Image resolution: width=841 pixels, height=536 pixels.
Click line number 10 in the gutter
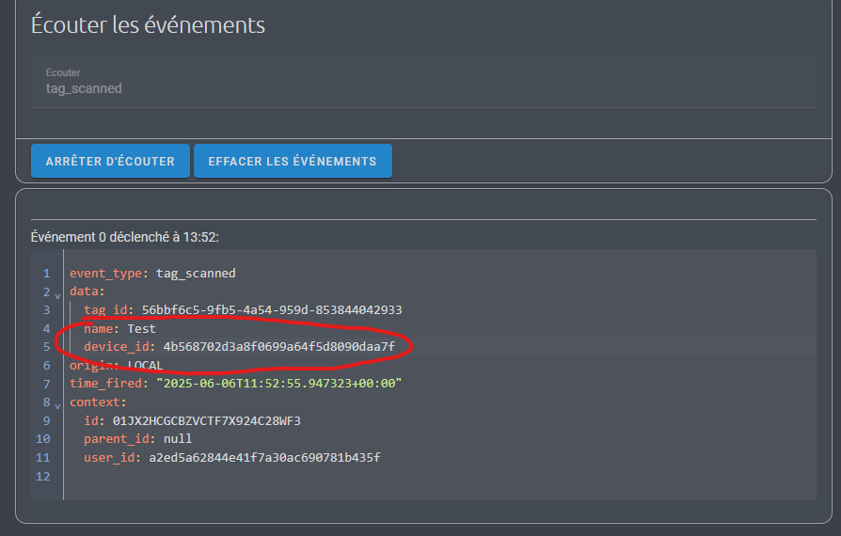coord(43,439)
